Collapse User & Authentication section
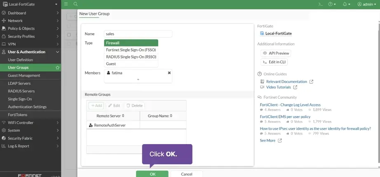The image size is (380, 177). pyautogui.click(x=30, y=52)
